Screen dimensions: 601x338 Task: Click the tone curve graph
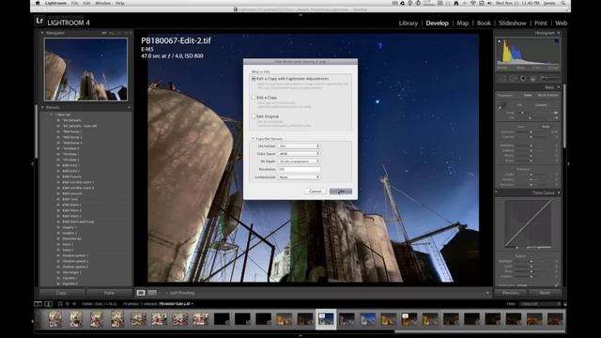point(528,224)
